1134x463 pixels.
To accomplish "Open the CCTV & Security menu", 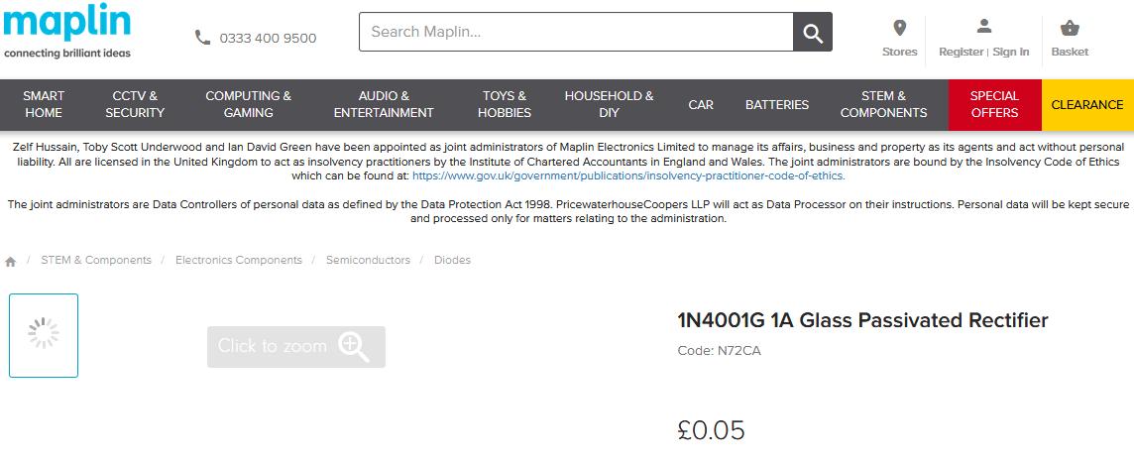I will pos(135,105).
